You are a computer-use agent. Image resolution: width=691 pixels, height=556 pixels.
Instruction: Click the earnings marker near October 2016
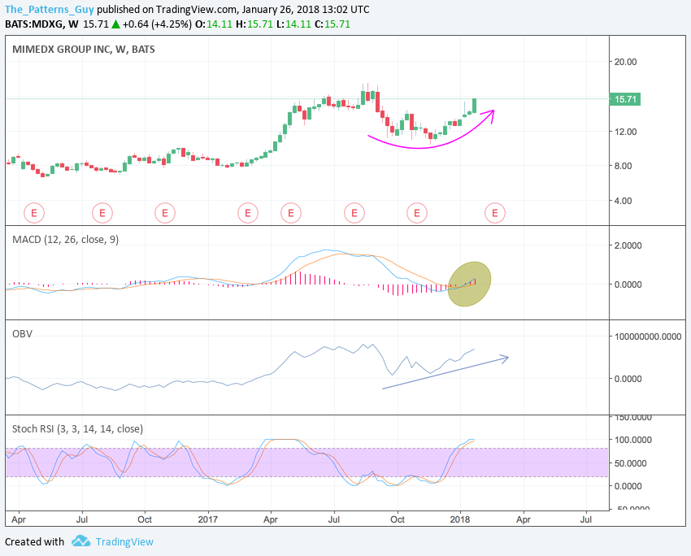[x=165, y=213]
